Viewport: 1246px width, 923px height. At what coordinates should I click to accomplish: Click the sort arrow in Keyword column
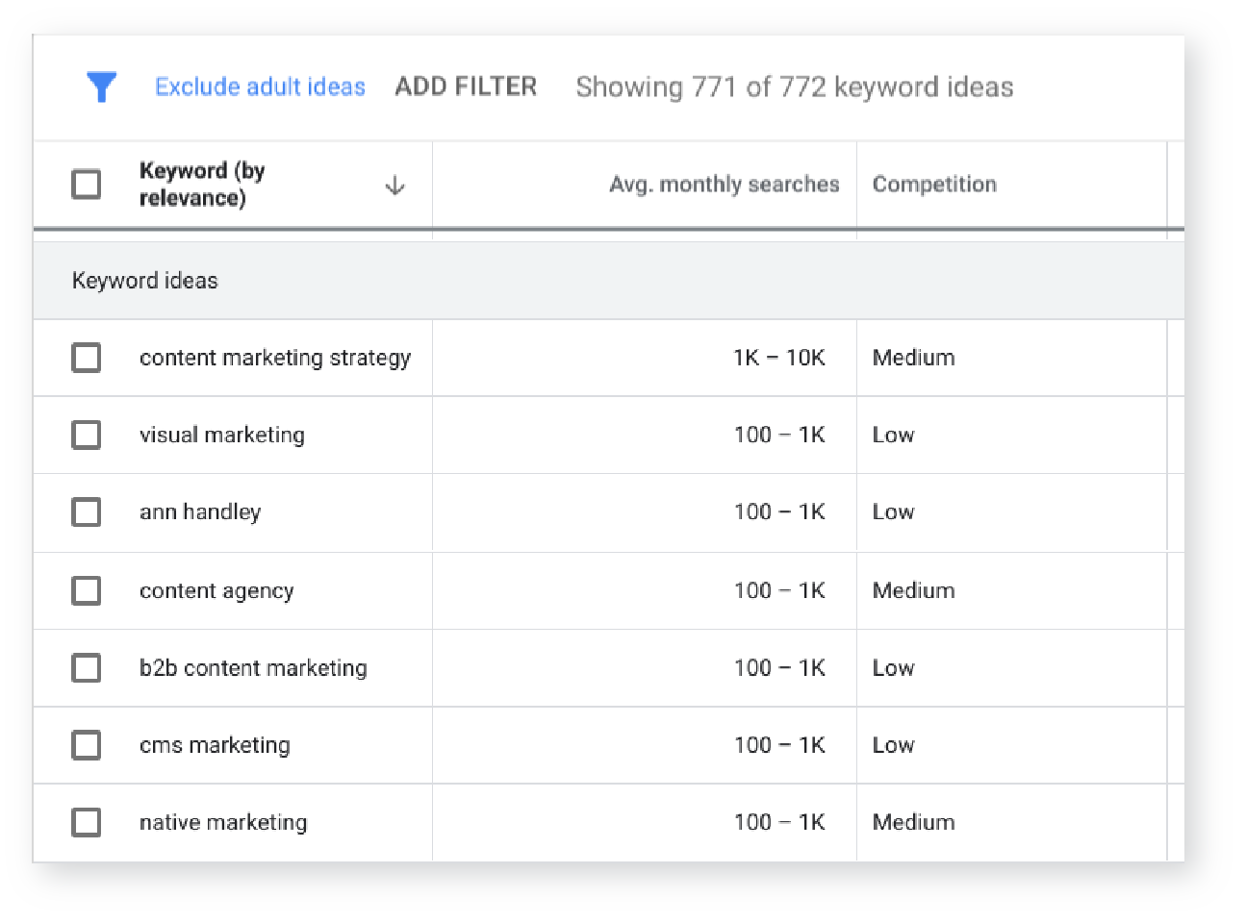[x=394, y=185]
